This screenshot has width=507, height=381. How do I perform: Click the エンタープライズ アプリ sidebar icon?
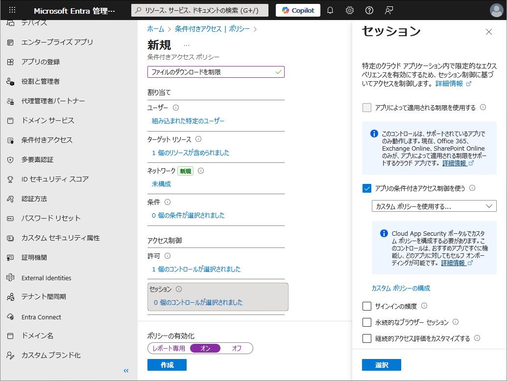(x=10, y=42)
